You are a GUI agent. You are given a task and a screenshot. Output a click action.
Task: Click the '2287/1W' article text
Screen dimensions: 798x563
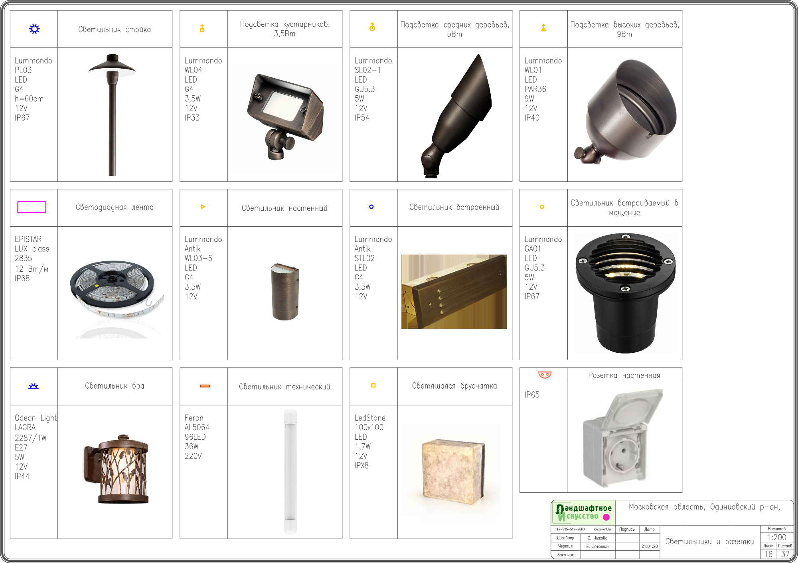[31, 438]
